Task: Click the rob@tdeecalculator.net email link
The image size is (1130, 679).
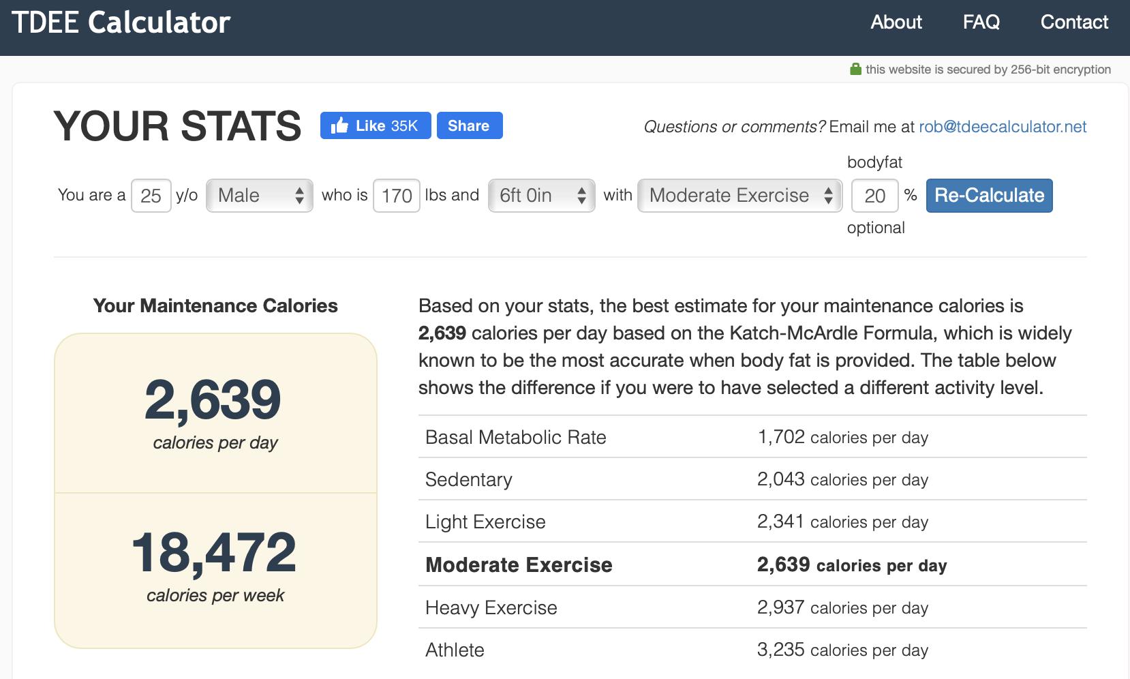Action: coord(1002,127)
